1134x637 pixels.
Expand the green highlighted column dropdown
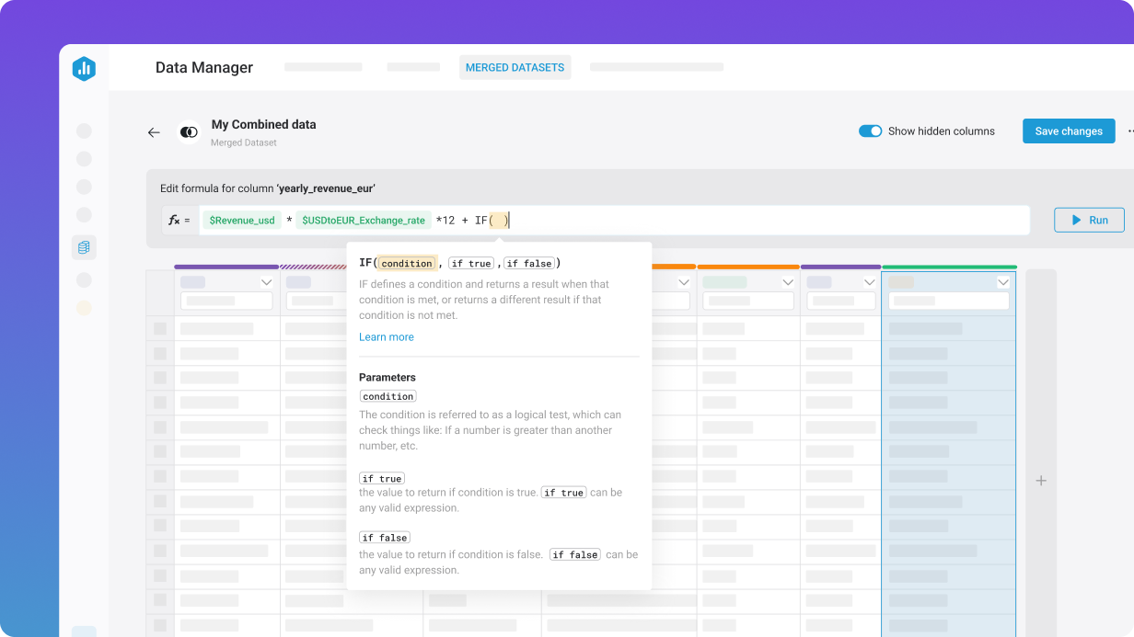[1003, 282]
